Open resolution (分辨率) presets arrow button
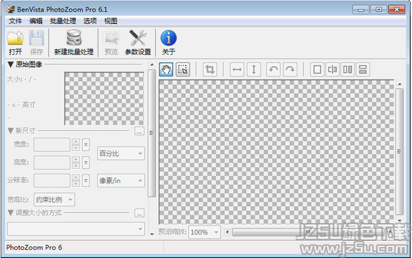The image size is (412, 258). [85, 181]
